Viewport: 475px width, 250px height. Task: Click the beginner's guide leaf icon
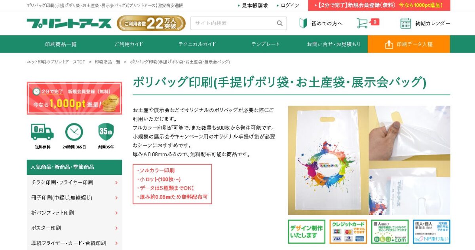[x=303, y=23]
